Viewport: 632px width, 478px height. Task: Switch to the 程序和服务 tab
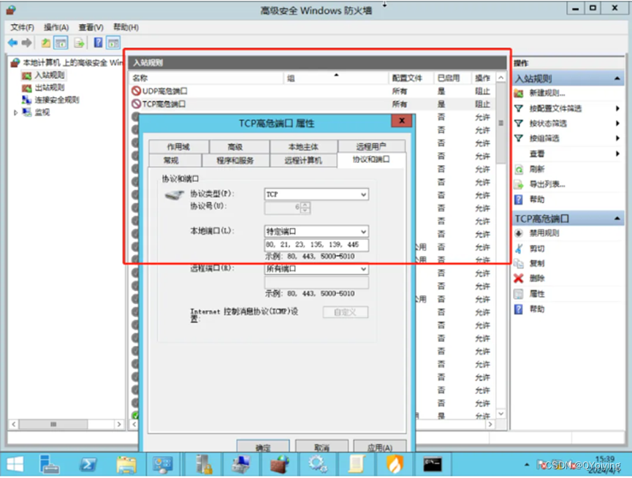235,160
